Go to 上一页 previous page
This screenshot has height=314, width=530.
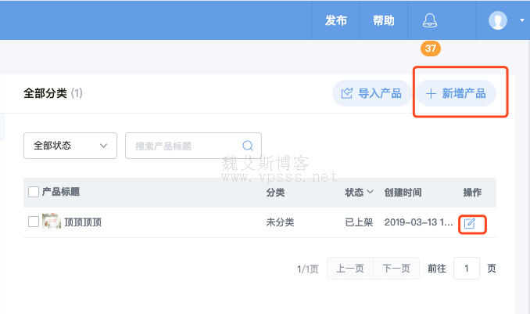(x=349, y=269)
